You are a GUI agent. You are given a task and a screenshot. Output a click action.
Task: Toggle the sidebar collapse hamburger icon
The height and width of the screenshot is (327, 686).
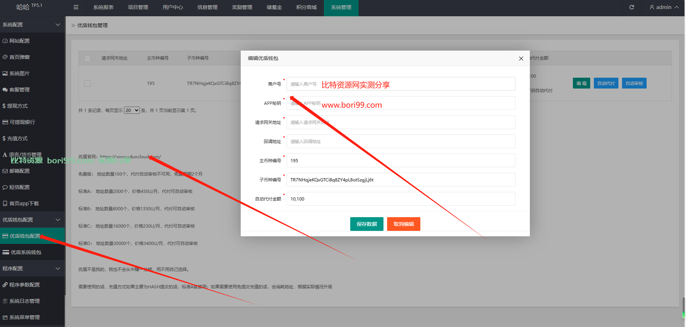coord(76,7)
